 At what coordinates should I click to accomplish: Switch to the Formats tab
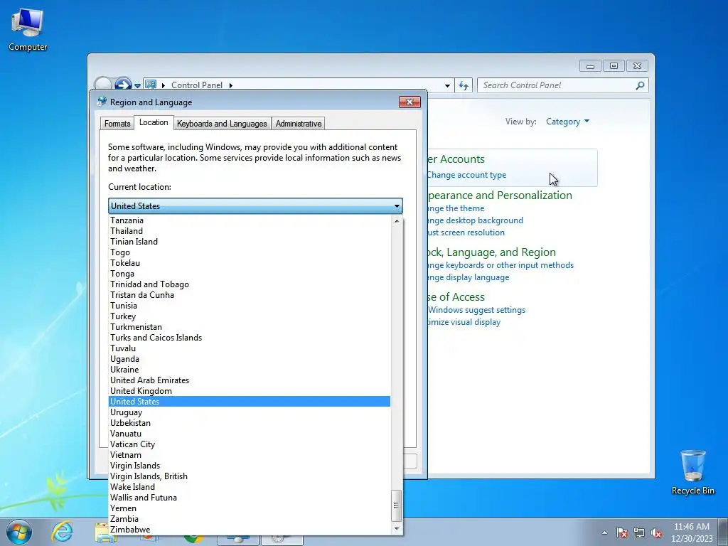point(117,124)
